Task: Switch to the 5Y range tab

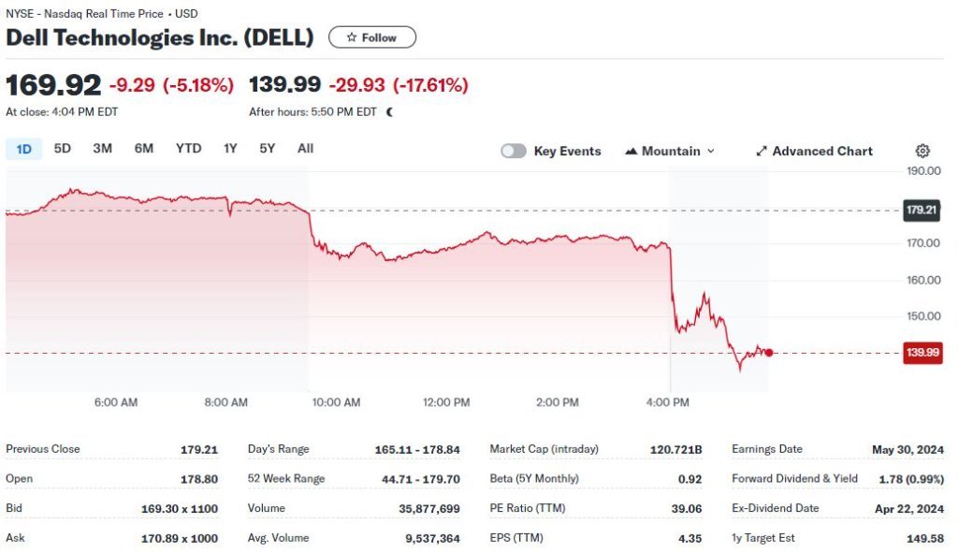Action: pyautogui.click(x=268, y=148)
